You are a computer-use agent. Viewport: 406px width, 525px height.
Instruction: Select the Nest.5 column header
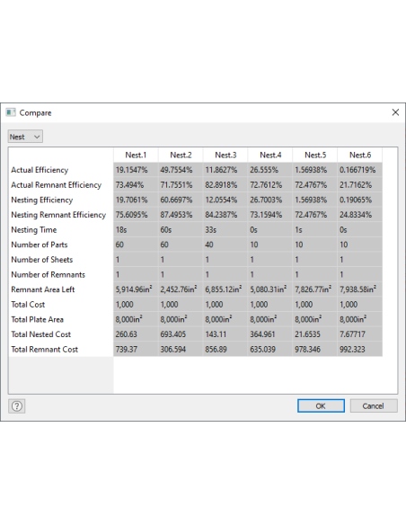point(315,155)
